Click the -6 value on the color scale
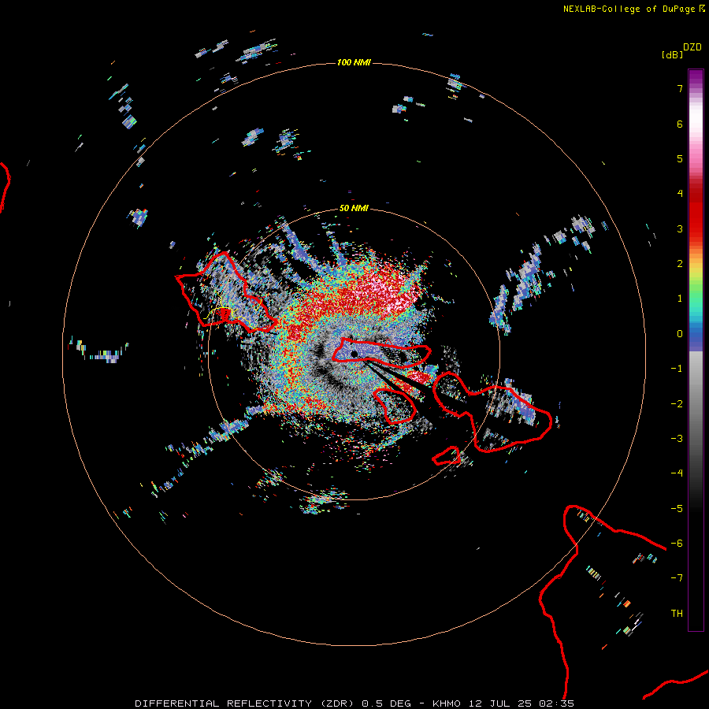The height and width of the screenshot is (709, 709). coord(677,544)
